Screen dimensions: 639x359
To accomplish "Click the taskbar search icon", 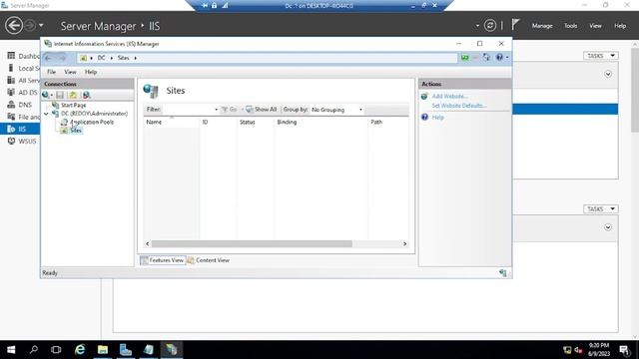I will click(x=34, y=350).
